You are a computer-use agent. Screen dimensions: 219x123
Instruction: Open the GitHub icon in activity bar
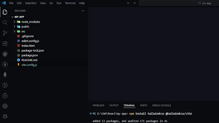point(5,54)
